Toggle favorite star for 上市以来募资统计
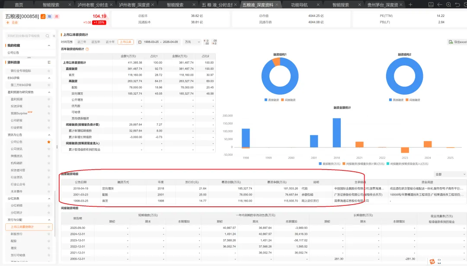Screen dimensions: 467x266 pos(48,227)
